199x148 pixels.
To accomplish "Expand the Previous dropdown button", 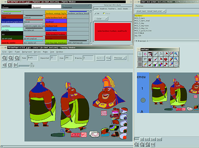I will (x=120, y=58).
